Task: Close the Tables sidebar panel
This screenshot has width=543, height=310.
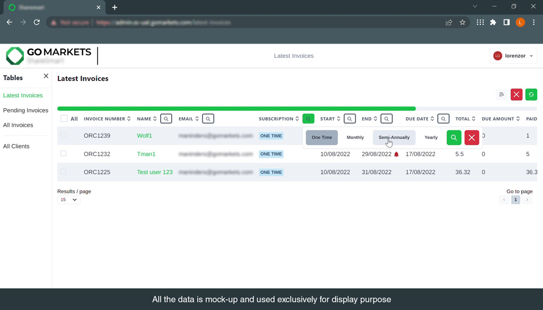Action: (46, 76)
